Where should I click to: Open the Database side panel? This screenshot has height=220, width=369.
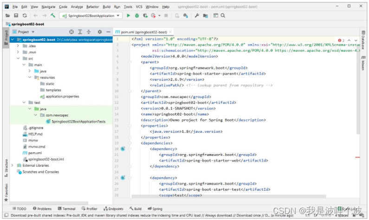click(363, 40)
